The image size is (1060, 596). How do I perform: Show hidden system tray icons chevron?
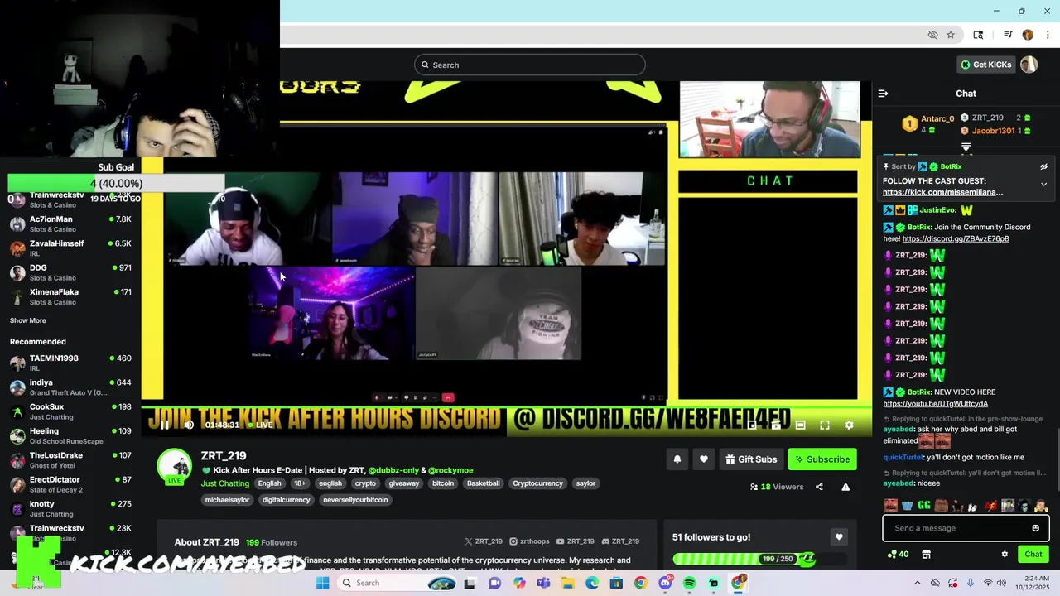pos(917,583)
